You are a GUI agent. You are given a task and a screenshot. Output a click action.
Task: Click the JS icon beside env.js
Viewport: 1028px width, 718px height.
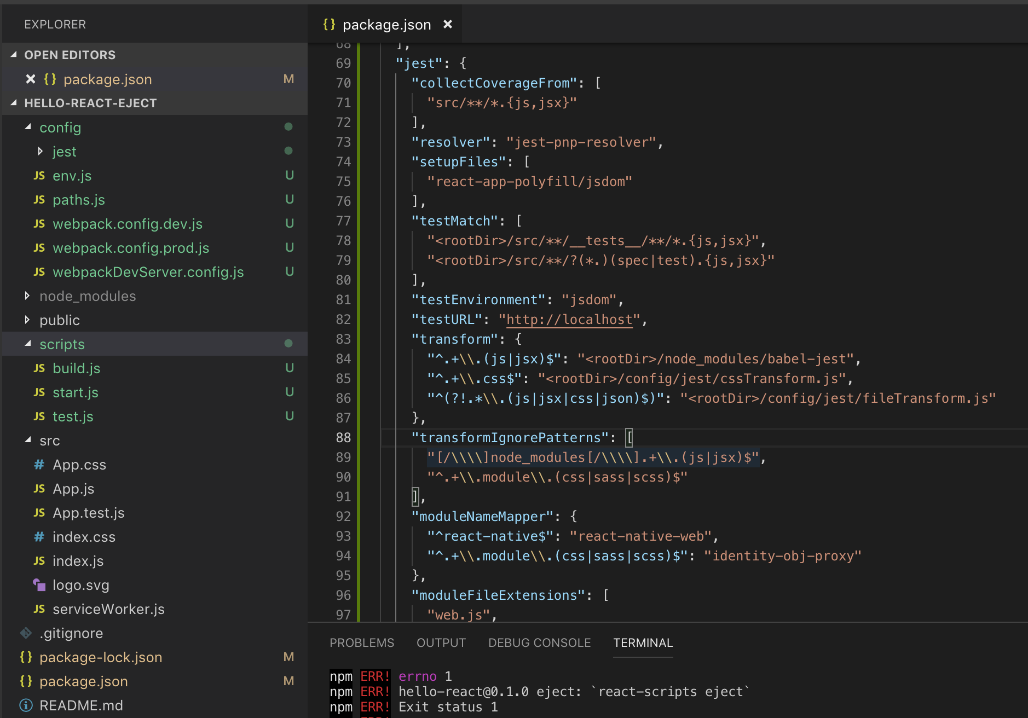click(39, 176)
